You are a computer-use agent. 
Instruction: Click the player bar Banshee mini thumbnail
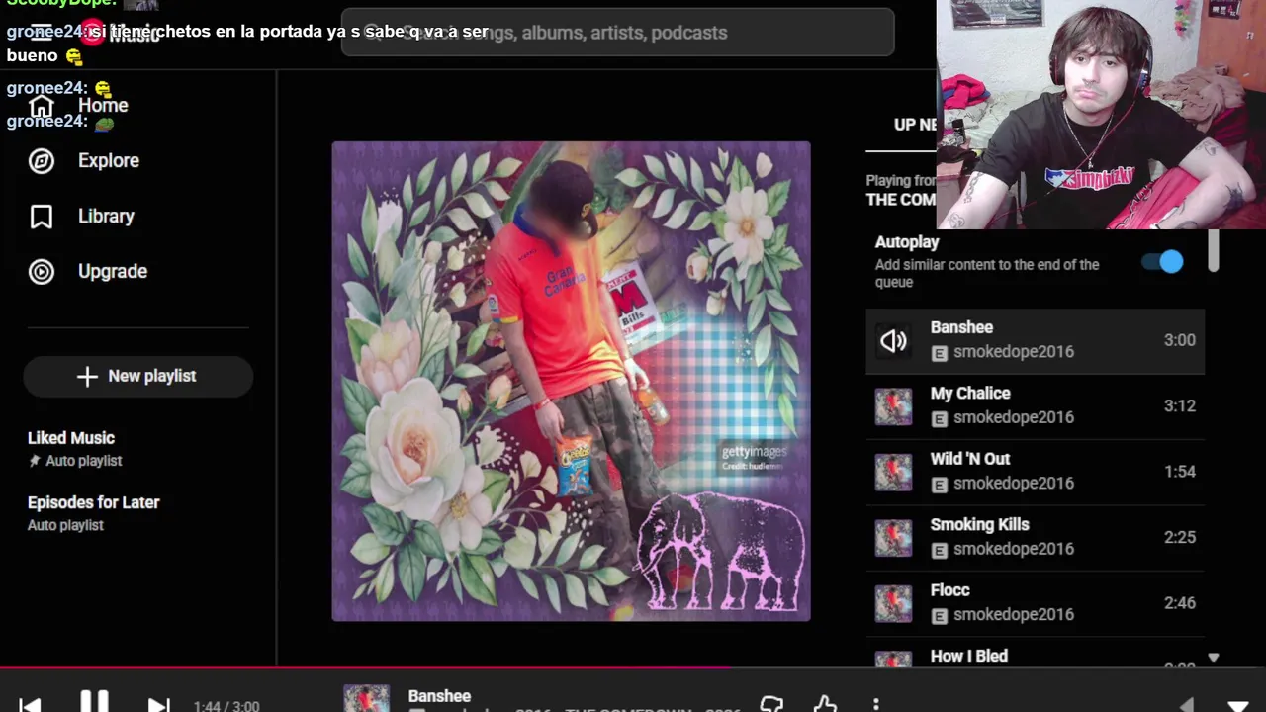[366, 698]
